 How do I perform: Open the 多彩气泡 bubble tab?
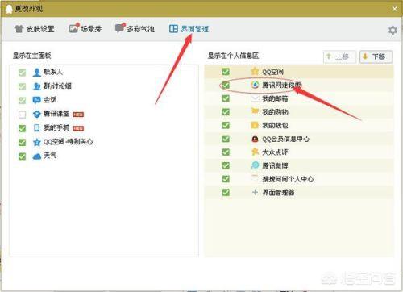[135, 28]
